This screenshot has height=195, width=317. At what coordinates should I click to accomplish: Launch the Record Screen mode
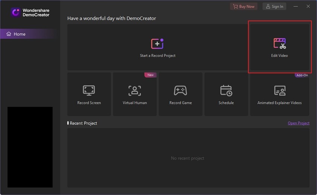[89, 94]
